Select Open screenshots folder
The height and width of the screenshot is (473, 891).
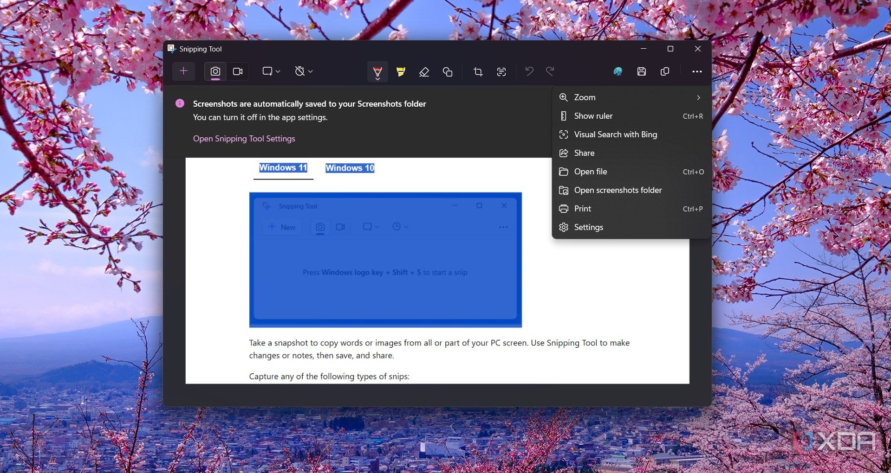tap(631, 190)
